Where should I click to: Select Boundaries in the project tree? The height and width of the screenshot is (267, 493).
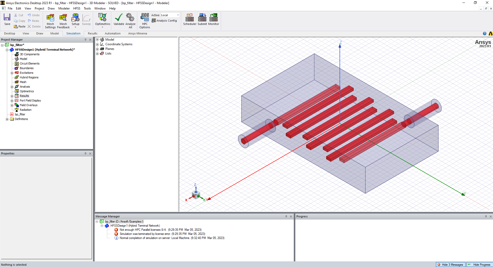coord(26,68)
